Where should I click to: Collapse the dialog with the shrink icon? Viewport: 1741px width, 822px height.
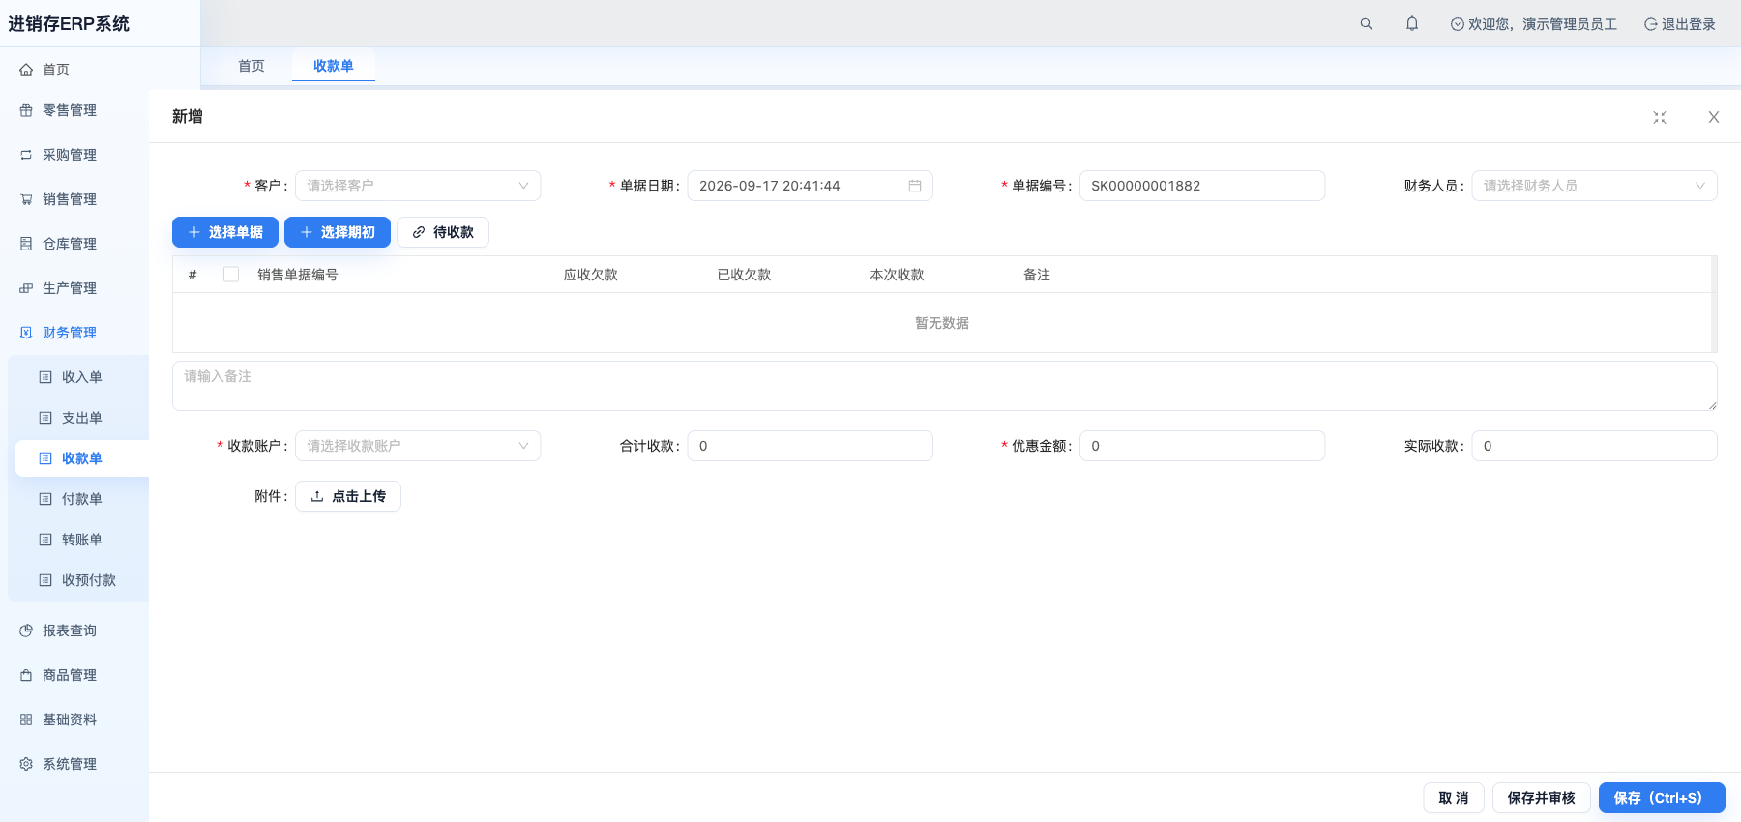1660,117
